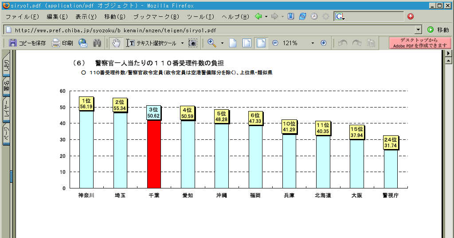Click the binoculars search icon
Image resolution: width=454 pixels, height=238 pixels.
pos(97,43)
